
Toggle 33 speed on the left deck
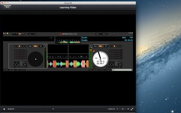tap(19, 46)
